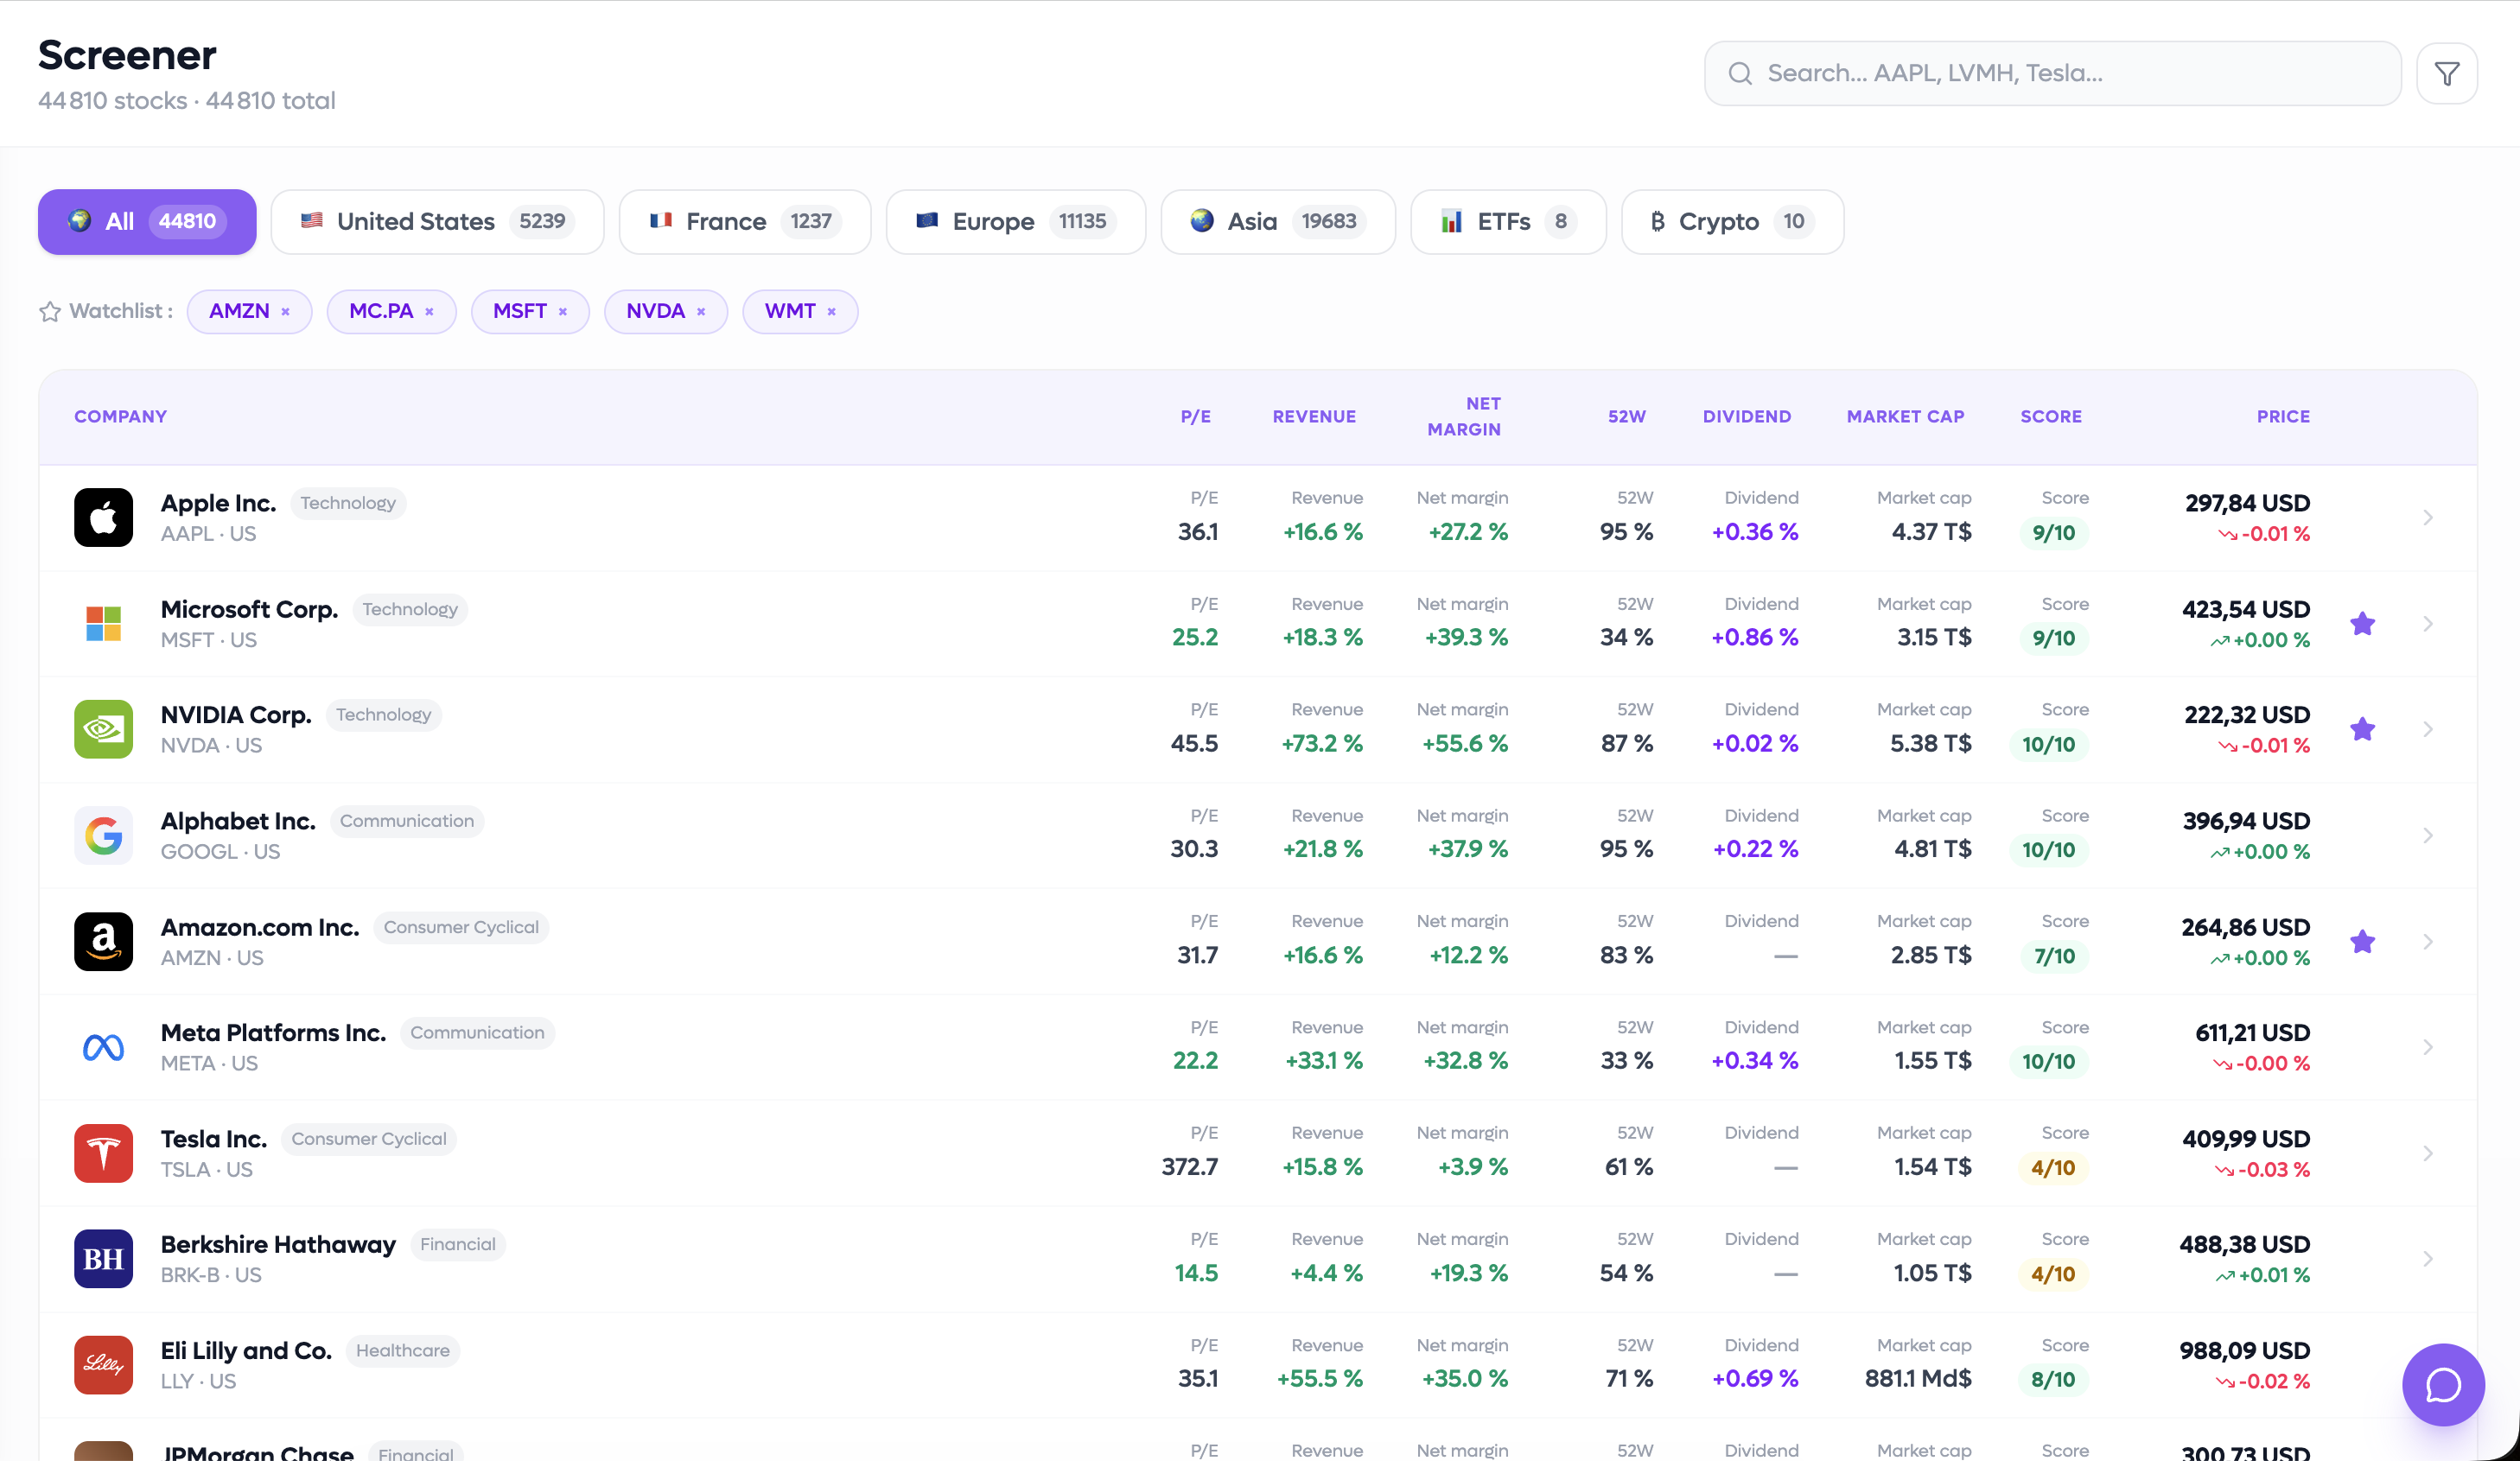
Task: Open Meta Platforms row chevron
Action: pos(2428,1047)
